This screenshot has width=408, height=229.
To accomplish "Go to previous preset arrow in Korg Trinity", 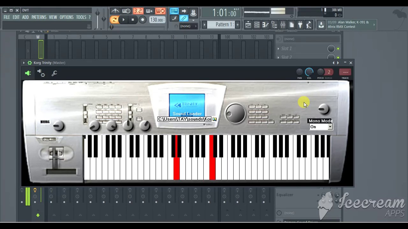I will coord(333,63).
